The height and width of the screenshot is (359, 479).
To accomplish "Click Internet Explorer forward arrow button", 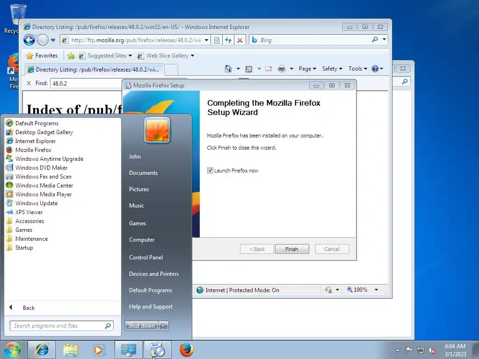I will coord(43,40).
